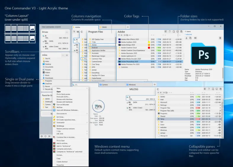Select C: drive in Drives sidebar panel

(55, 37)
